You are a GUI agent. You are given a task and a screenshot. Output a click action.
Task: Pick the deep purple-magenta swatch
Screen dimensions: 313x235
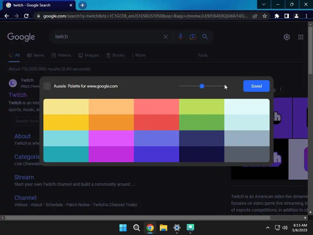click(x=111, y=154)
